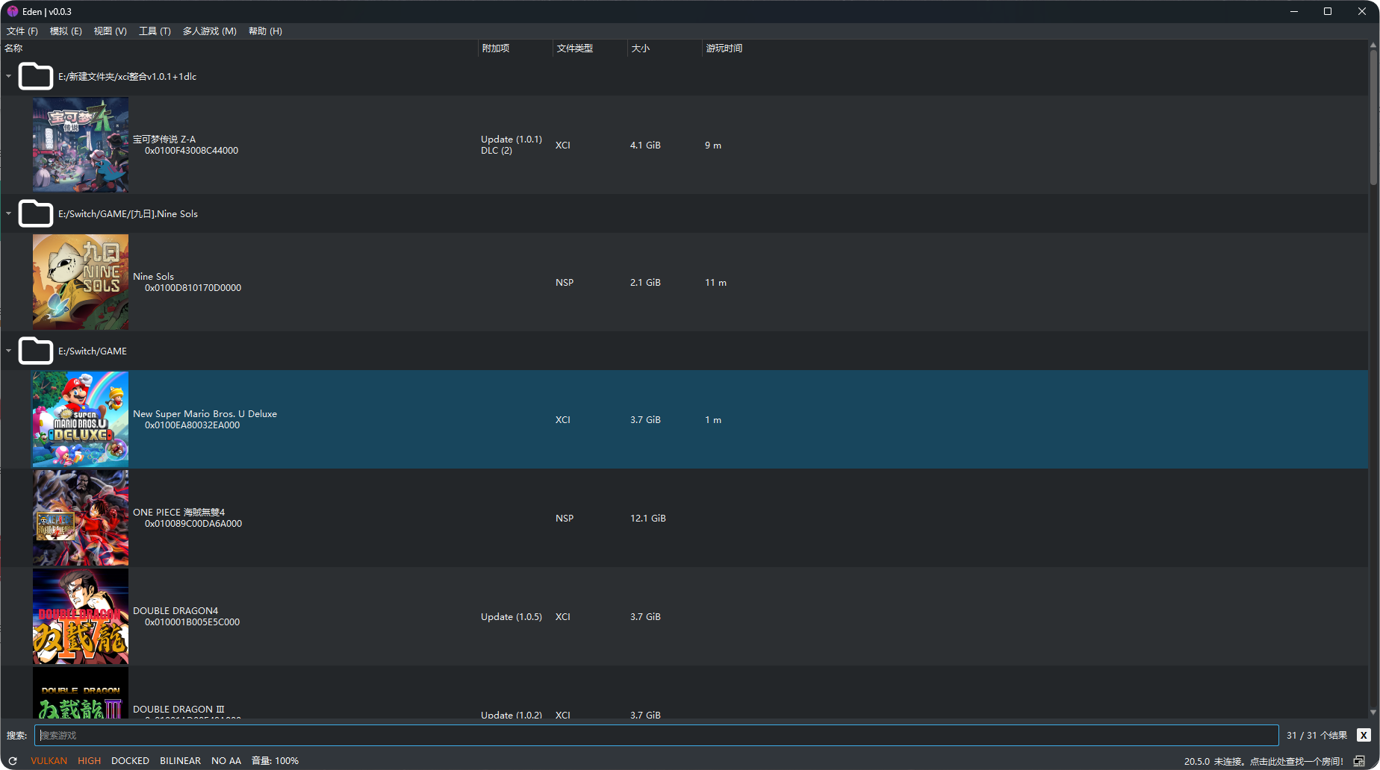Collapse the Nine Sols folder arrow
This screenshot has width=1380, height=770.
pos(9,213)
